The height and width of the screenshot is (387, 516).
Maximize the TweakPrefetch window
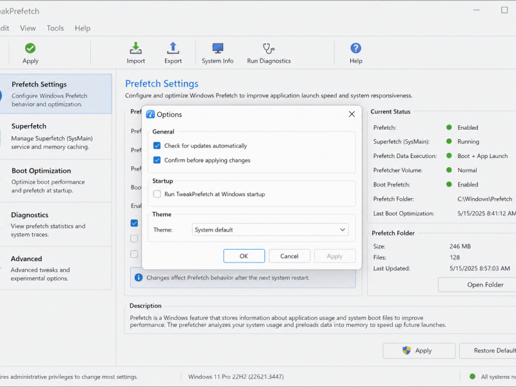coord(504,10)
